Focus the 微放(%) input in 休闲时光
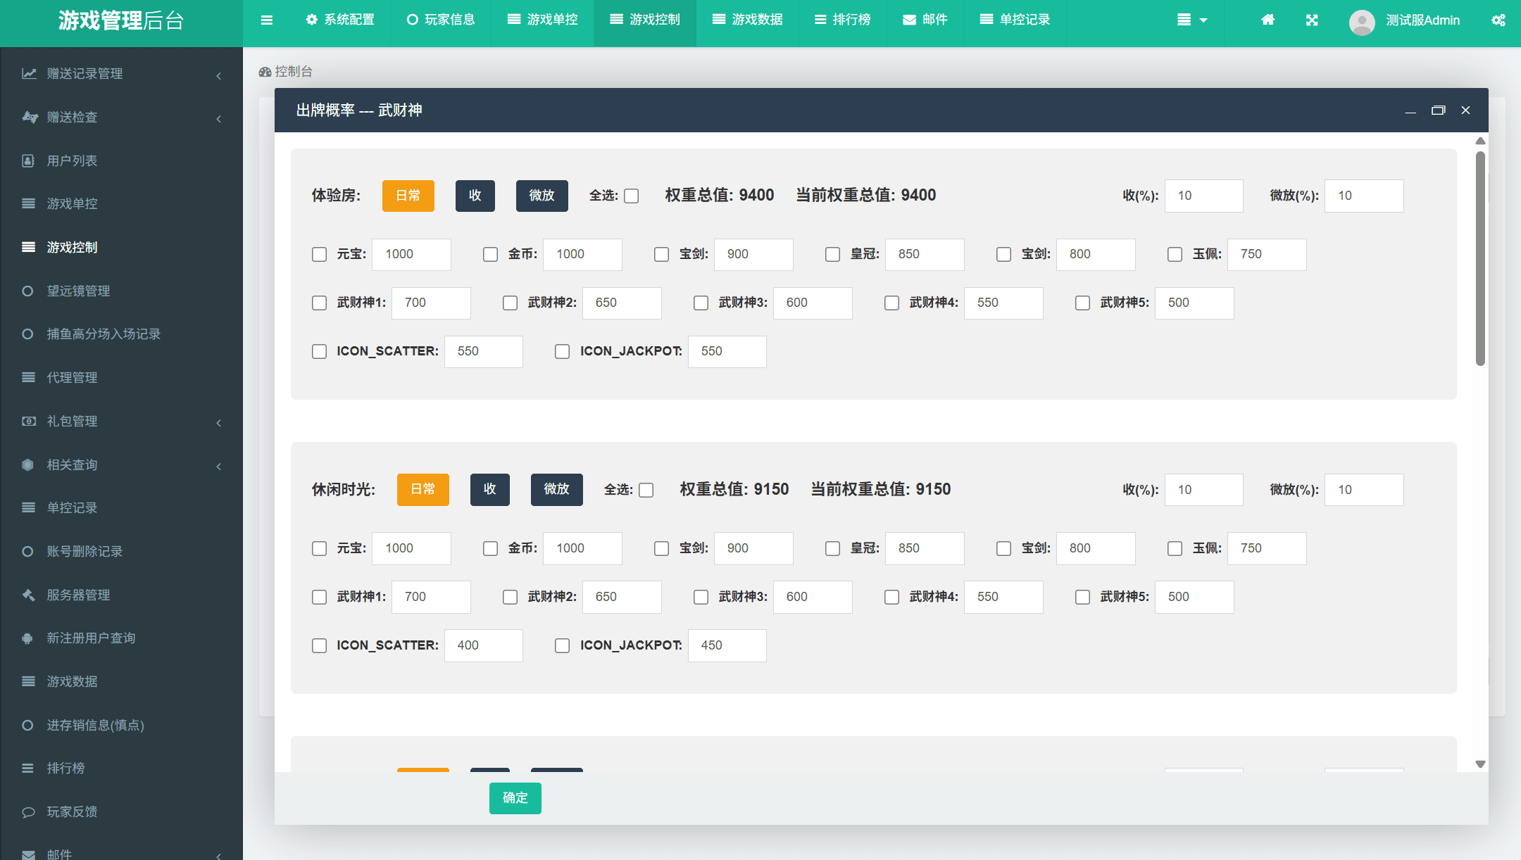 (x=1364, y=490)
